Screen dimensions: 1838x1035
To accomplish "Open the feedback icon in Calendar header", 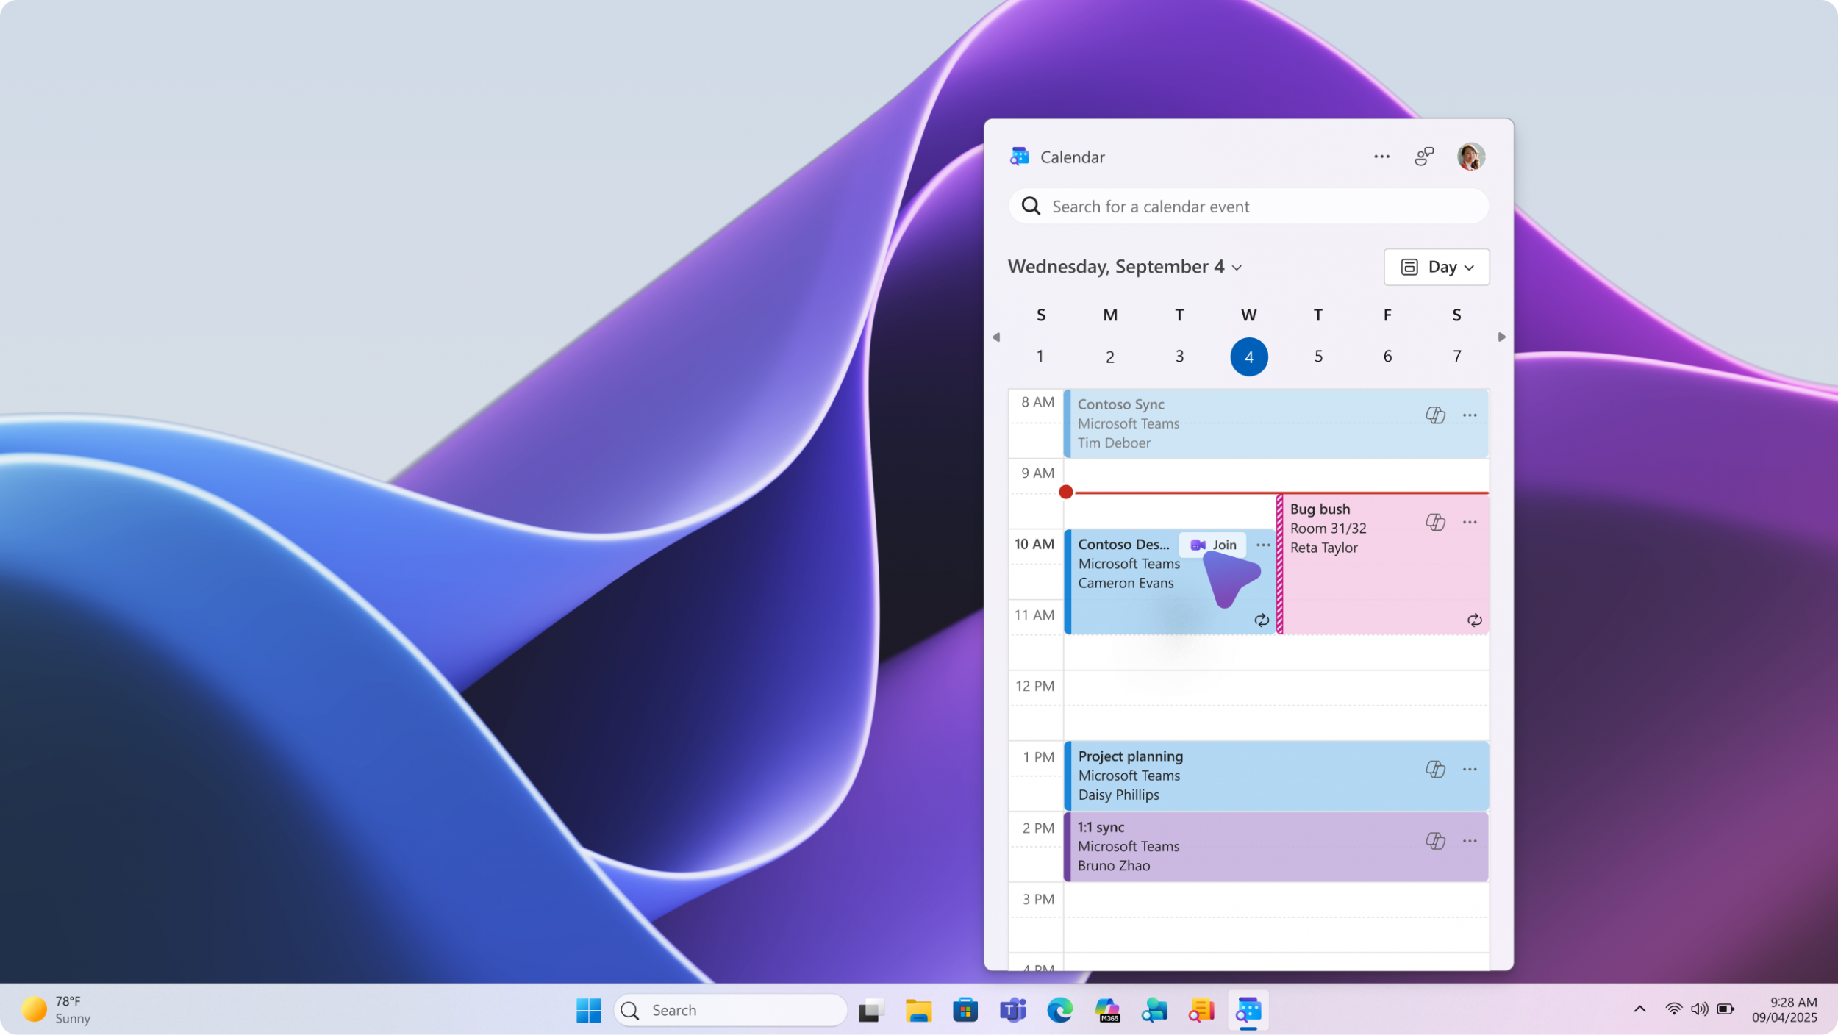I will pos(1424,156).
